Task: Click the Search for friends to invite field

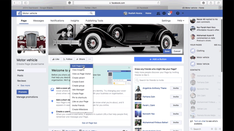Action: click(158, 80)
